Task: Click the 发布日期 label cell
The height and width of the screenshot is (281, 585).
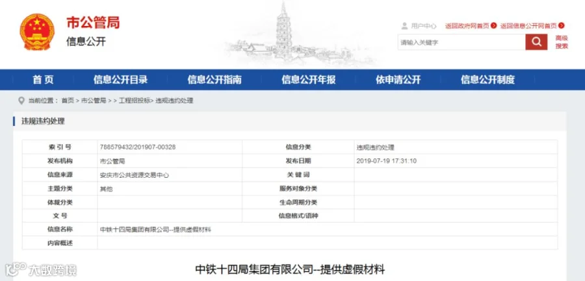Action: coord(298,161)
